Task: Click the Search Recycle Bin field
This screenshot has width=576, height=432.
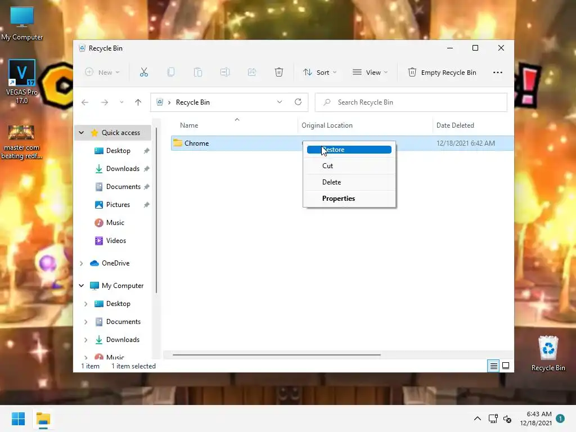Action: pyautogui.click(x=411, y=102)
